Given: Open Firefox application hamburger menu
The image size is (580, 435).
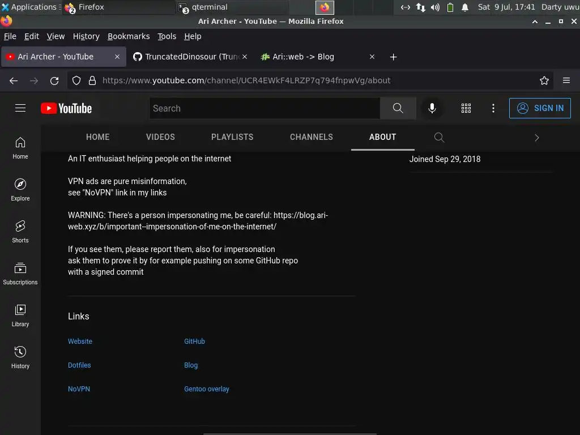Looking at the screenshot, I should click(566, 80).
